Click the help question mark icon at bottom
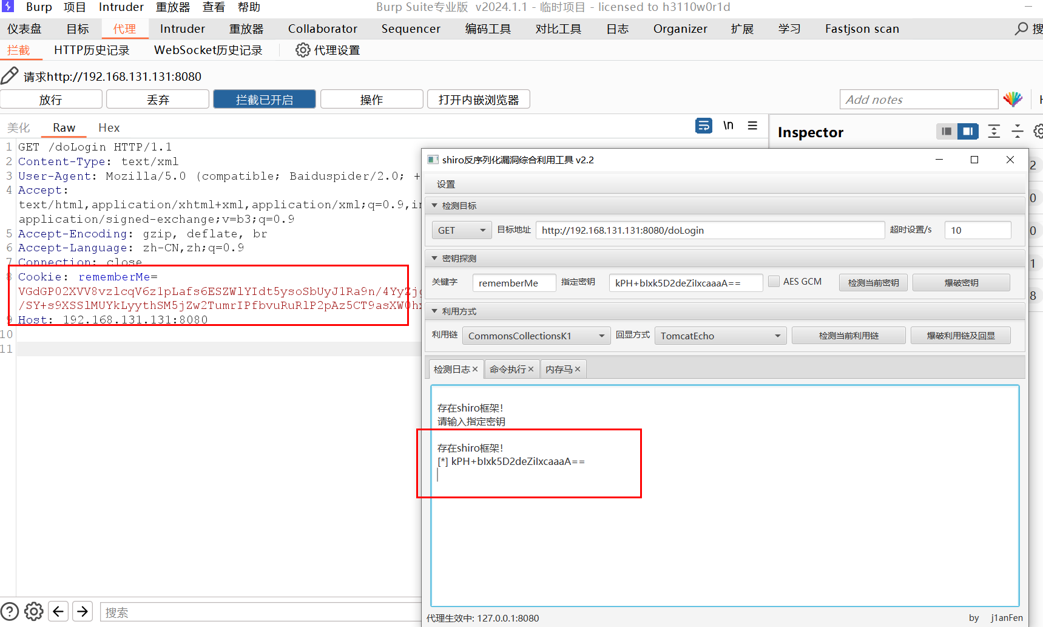1043x627 pixels. point(10,611)
